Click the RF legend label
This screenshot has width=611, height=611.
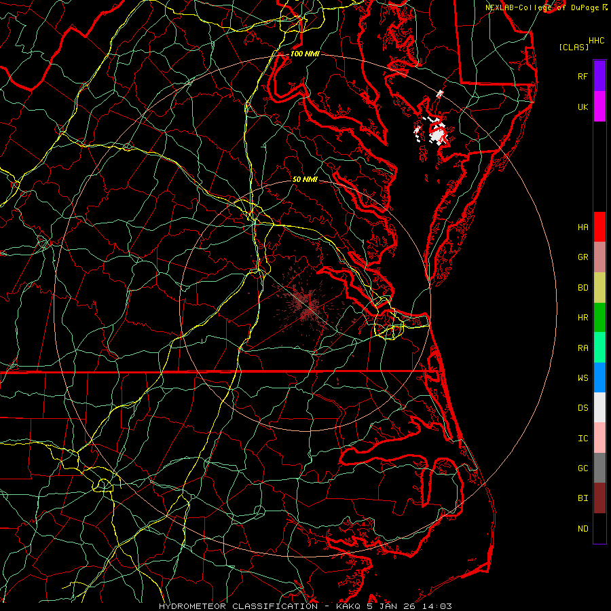tap(582, 77)
